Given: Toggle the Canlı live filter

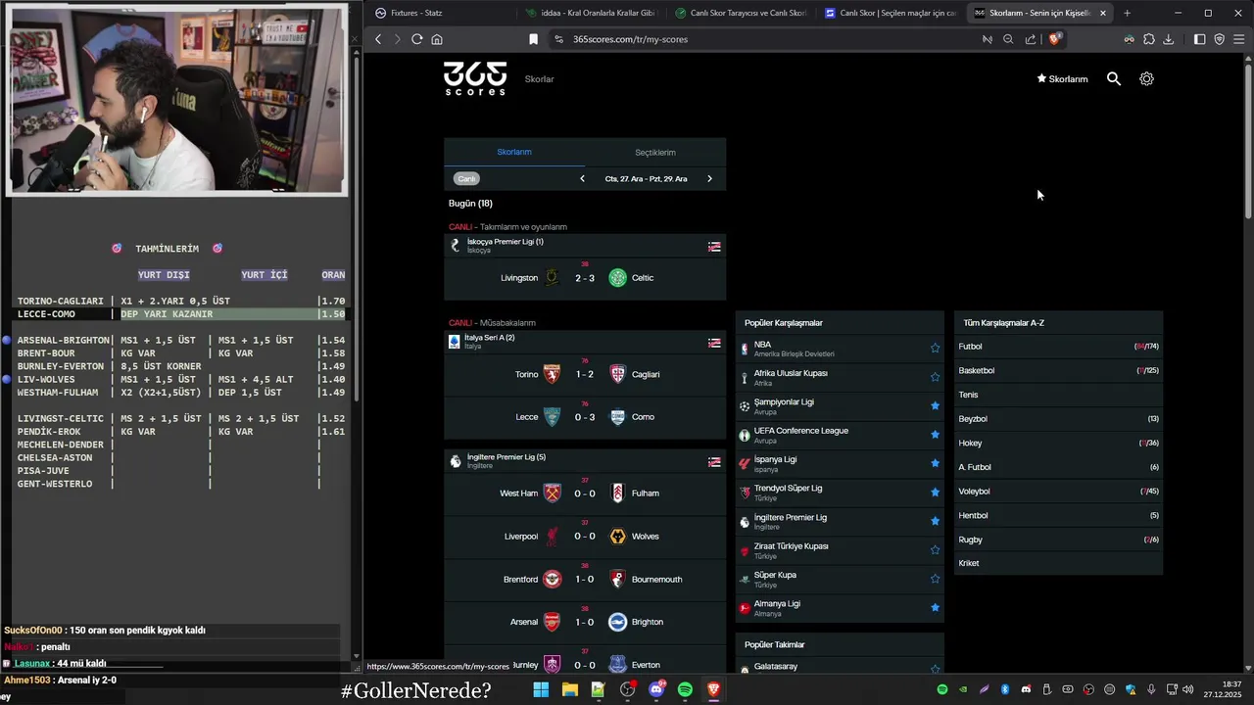Looking at the screenshot, I should [x=466, y=178].
